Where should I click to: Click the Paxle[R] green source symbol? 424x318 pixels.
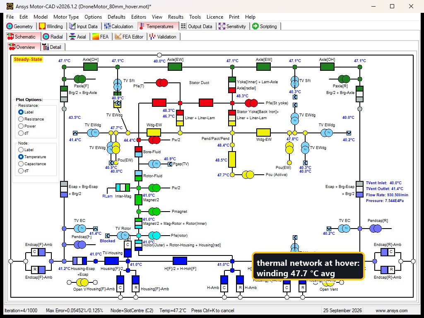(x=344, y=79)
